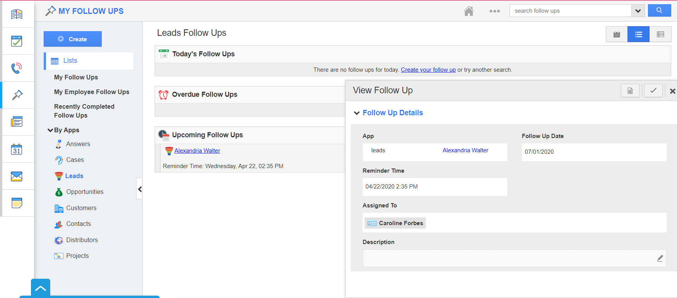Open Alexandria Walter upcoming follow up link
Viewport: 677px width, 298px height.
tap(197, 151)
